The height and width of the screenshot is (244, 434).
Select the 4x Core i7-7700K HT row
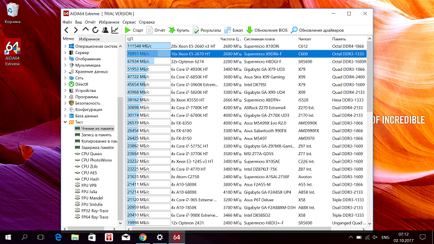246,107
